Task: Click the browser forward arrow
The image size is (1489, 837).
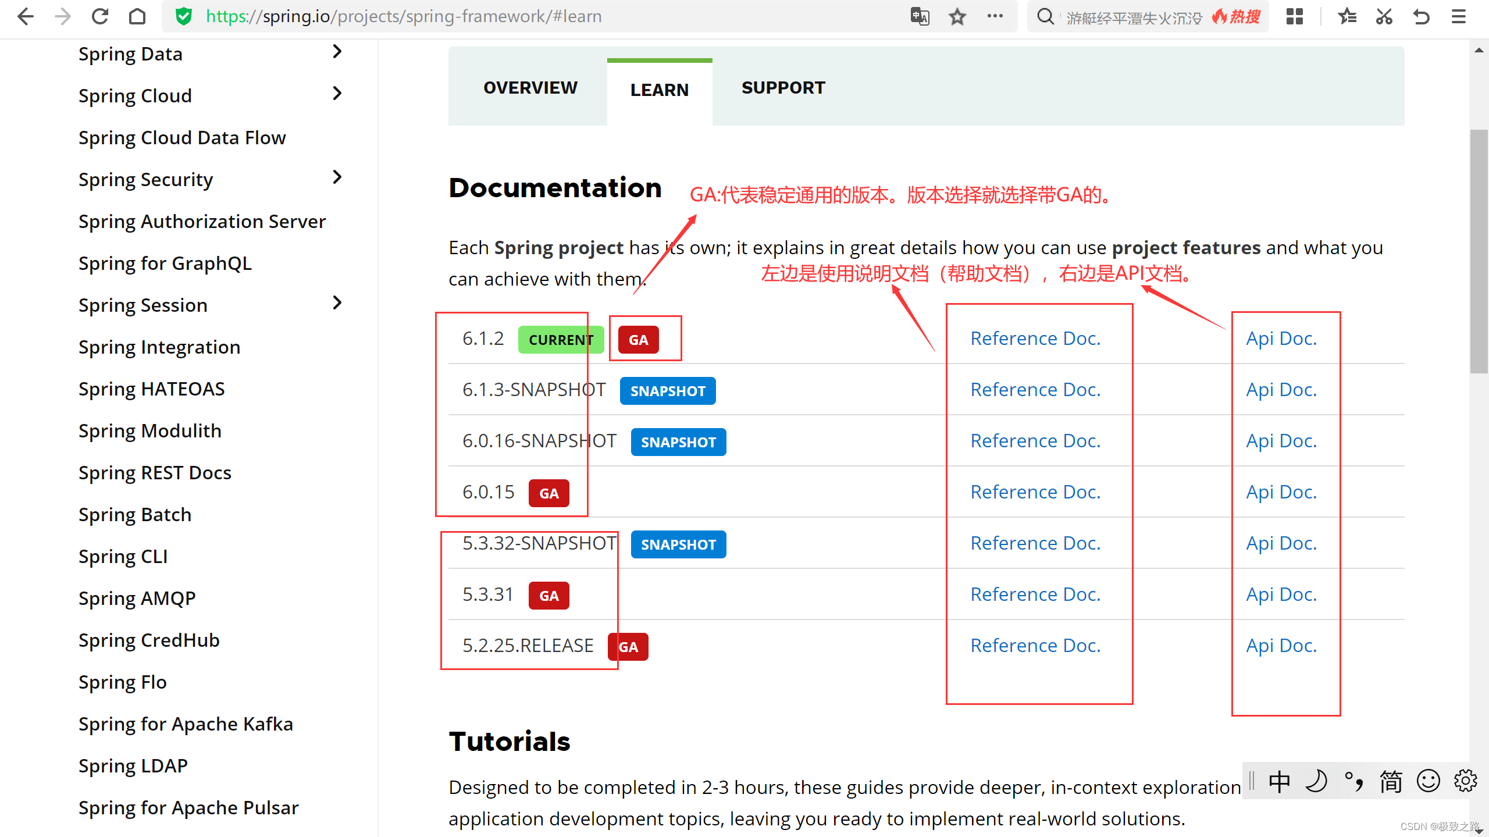Action: [62, 16]
